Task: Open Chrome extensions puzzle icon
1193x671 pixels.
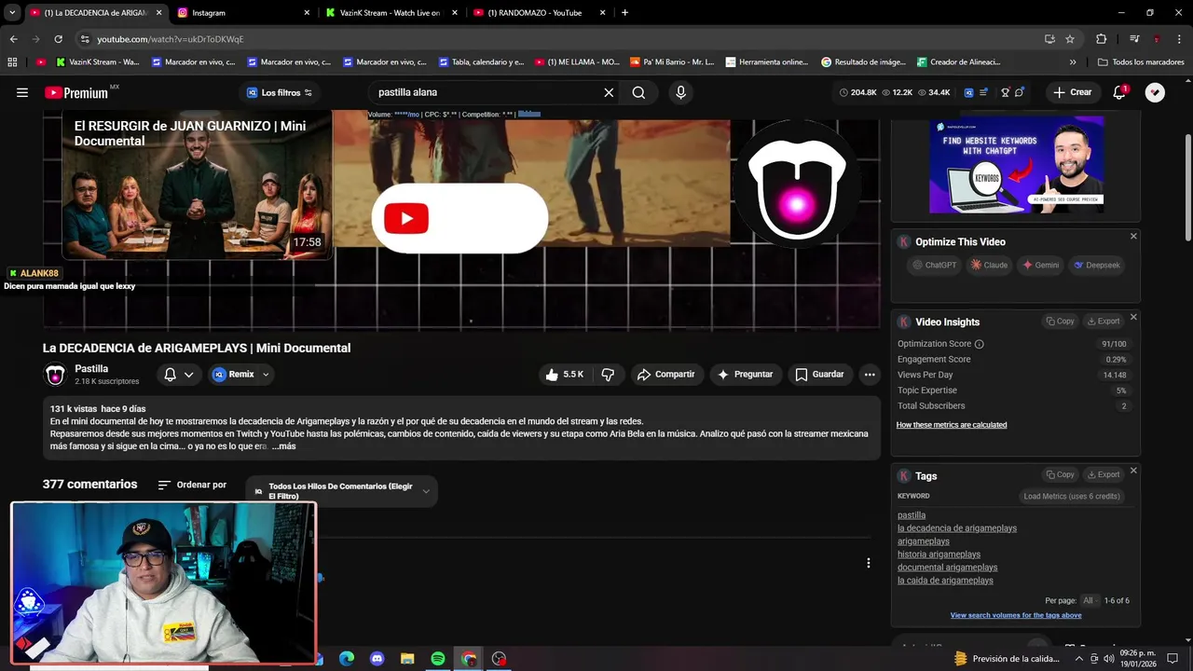Action: click(1102, 39)
